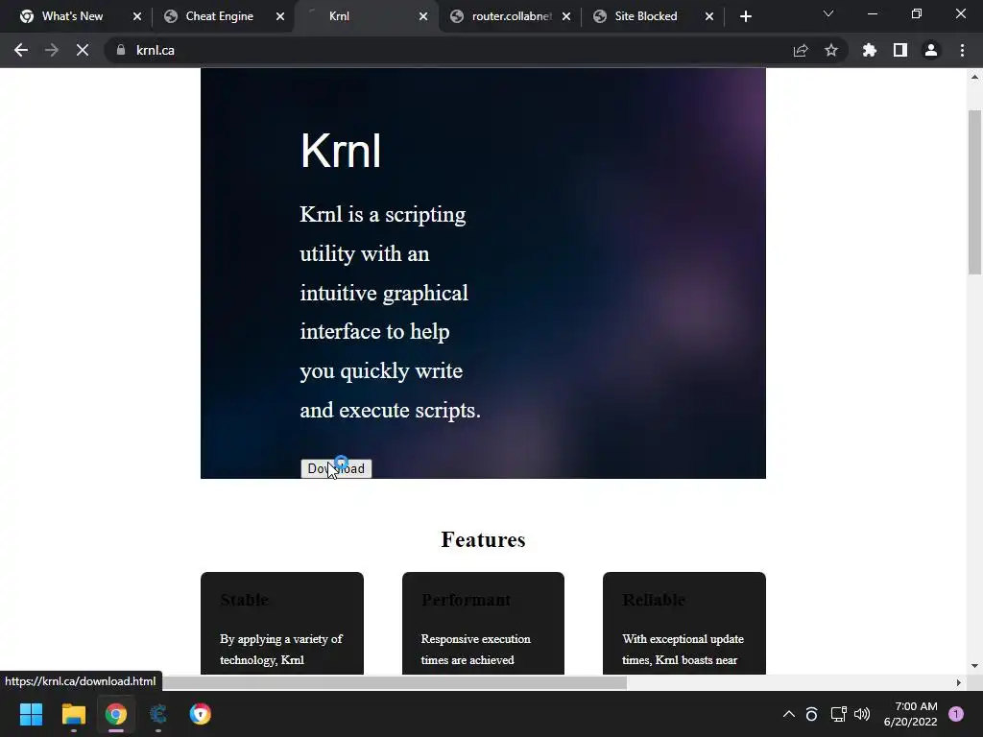Open the clock and date panel
This screenshot has height=737, width=983.
pyautogui.click(x=910, y=714)
